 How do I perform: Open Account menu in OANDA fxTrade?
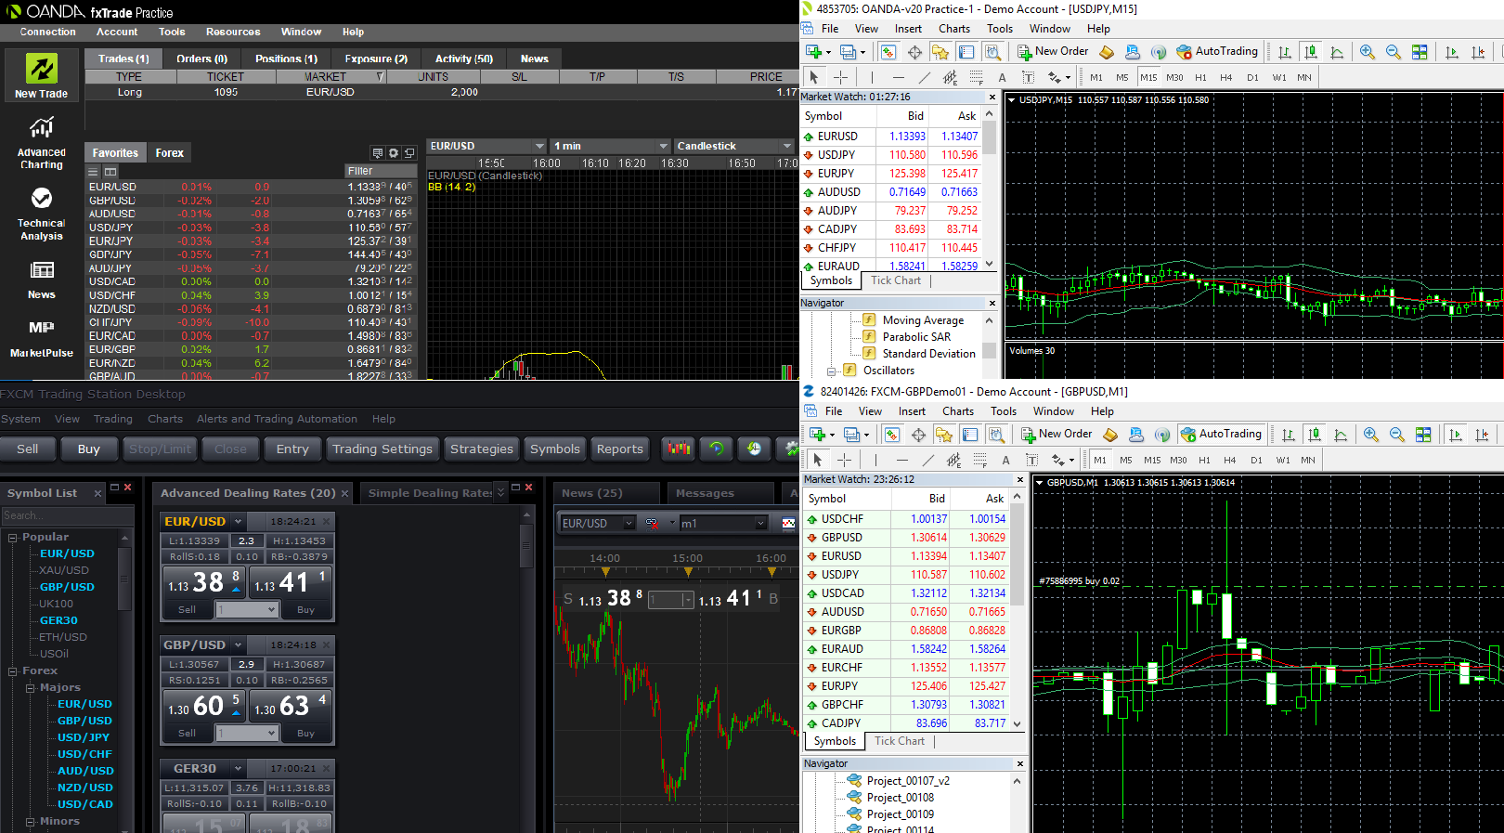coord(117,32)
